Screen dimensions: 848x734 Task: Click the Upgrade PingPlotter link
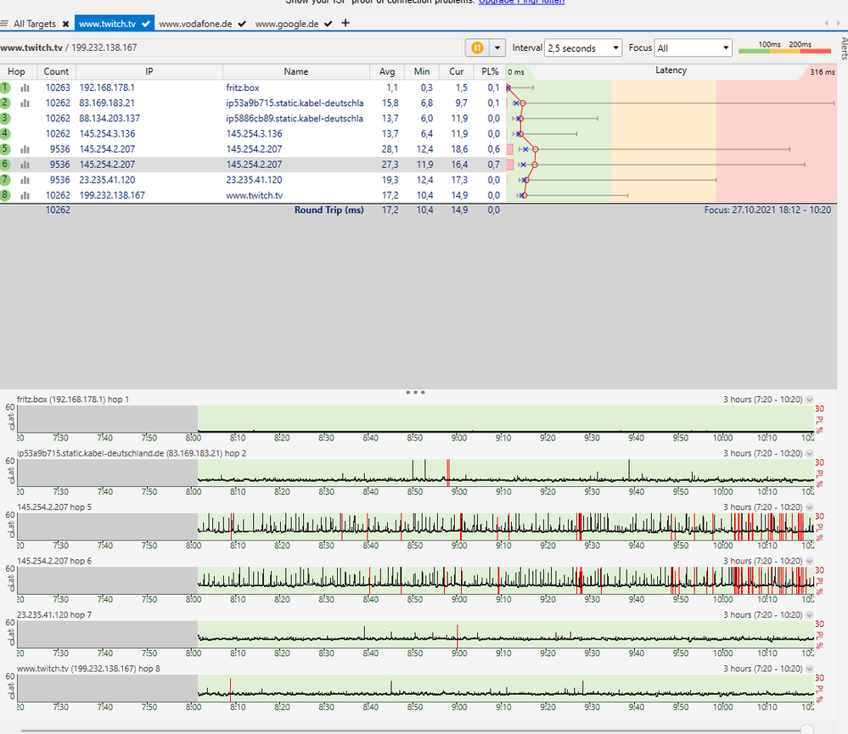tap(521, 2)
